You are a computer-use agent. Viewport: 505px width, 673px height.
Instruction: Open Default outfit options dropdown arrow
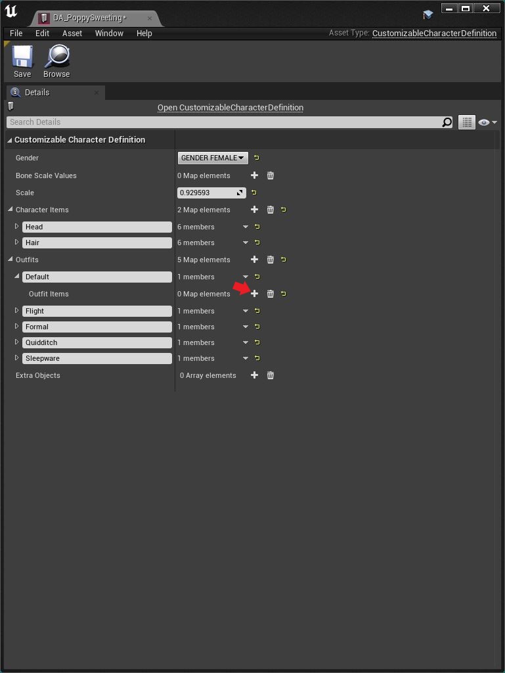tap(246, 277)
